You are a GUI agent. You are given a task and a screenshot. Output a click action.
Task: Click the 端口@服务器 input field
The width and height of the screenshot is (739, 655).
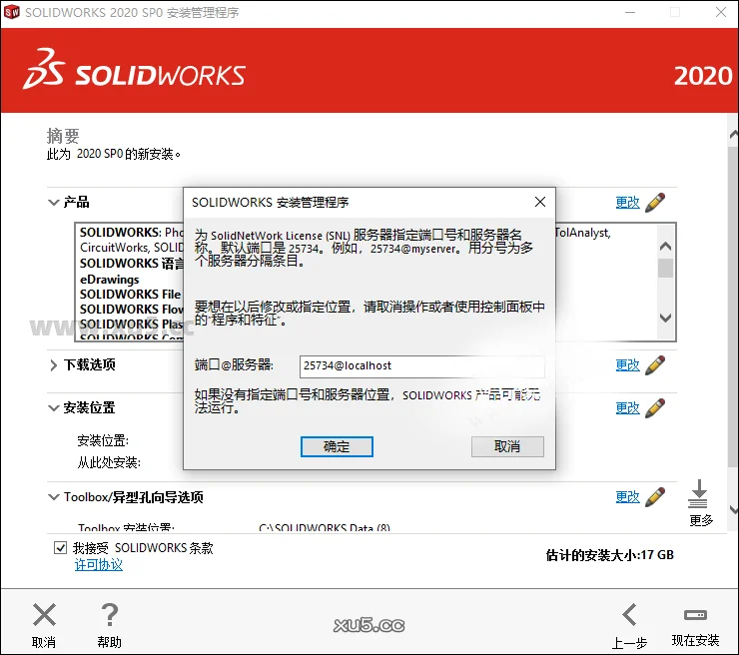[421, 366]
